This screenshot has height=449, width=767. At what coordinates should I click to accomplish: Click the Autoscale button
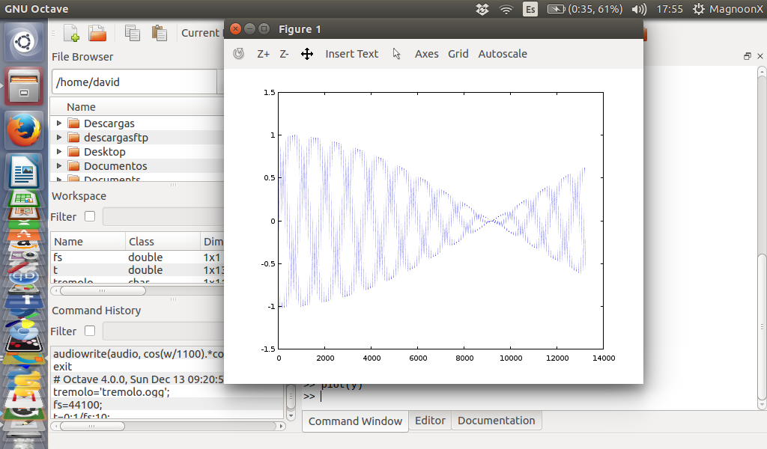(x=503, y=54)
